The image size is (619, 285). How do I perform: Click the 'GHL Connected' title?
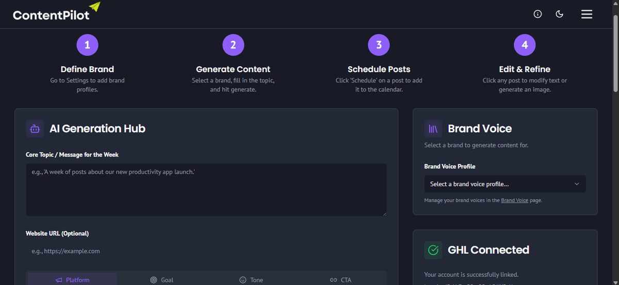pyautogui.click(x=488, y=250)
